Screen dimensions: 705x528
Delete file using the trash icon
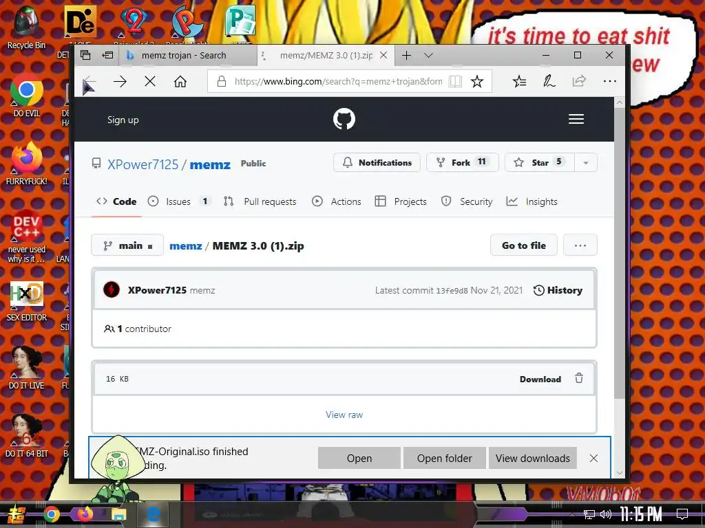(579, 378)
